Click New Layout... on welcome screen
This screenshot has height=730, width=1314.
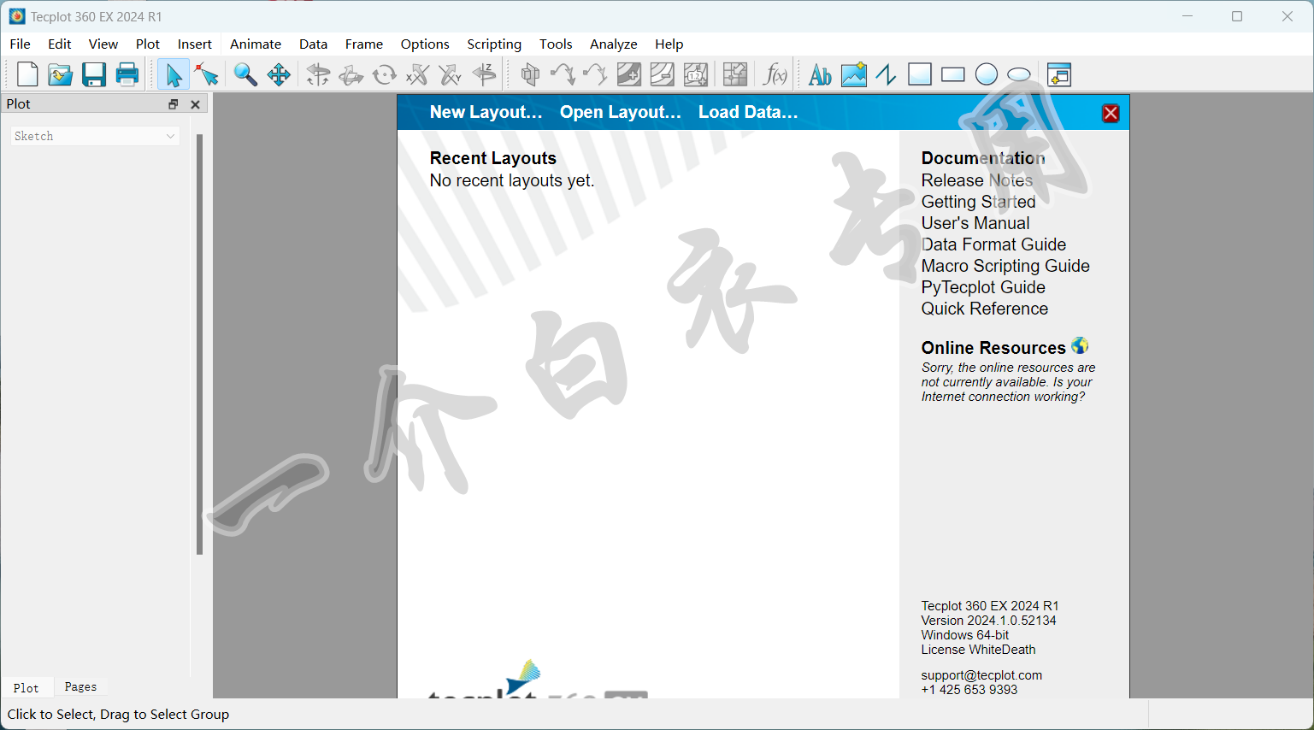point(486,112)
